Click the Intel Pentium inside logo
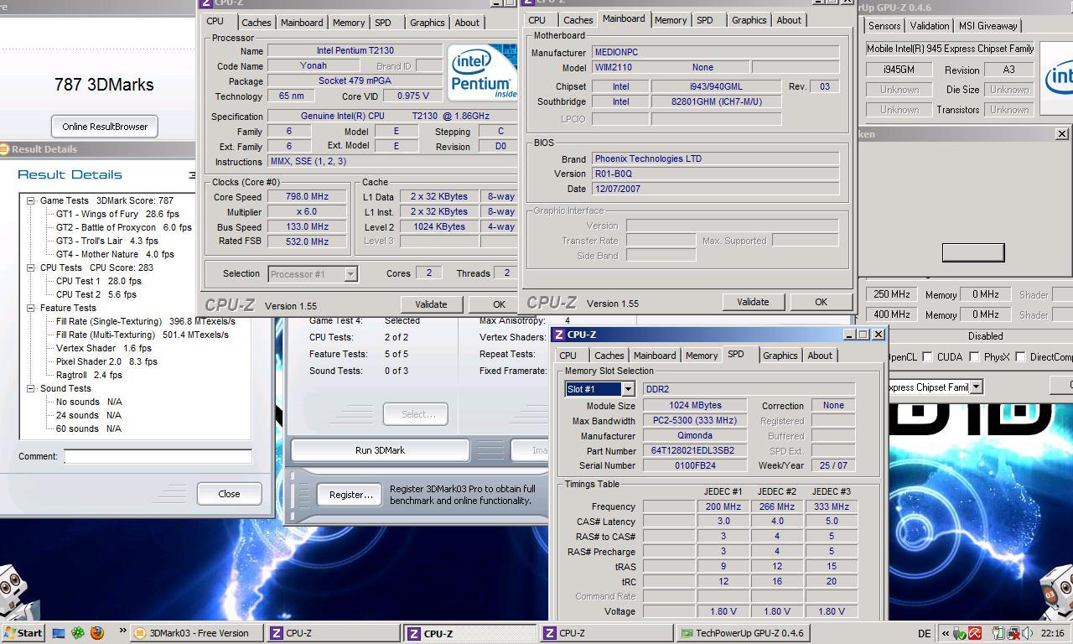1073x644 pixels. coord(482,73)
